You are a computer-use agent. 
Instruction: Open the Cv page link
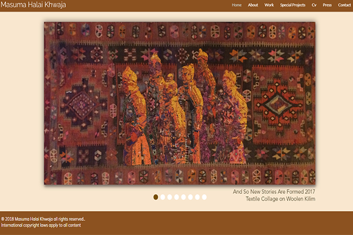(314, 5)
